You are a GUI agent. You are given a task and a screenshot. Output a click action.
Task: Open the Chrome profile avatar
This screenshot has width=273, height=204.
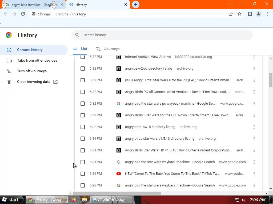tap(259, 14)
